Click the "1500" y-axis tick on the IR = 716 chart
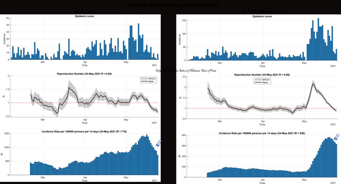The image size is (341, 184). (7, 133)
